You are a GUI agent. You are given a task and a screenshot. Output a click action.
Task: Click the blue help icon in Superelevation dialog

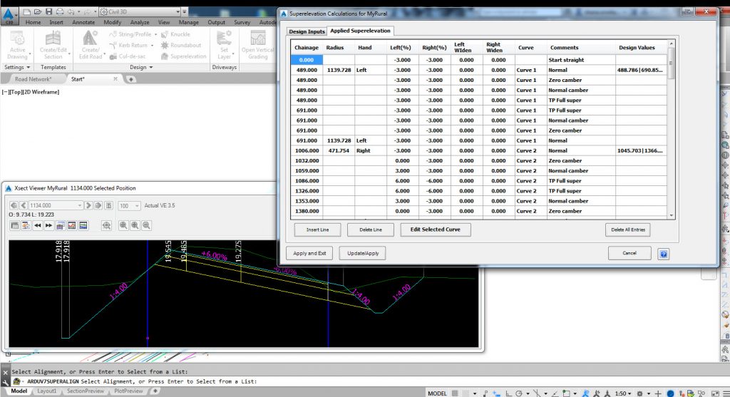pos(664,254)
